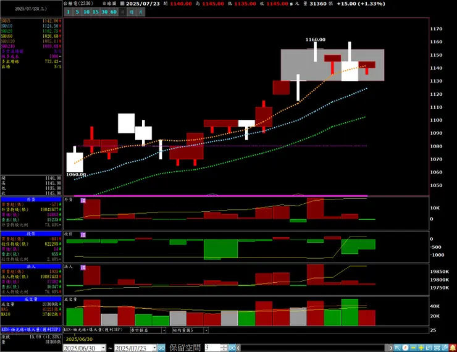Viewport: 457px width, 352px height.
Task: Click the undo/return arrow icon
Action: tap(429, 348)
